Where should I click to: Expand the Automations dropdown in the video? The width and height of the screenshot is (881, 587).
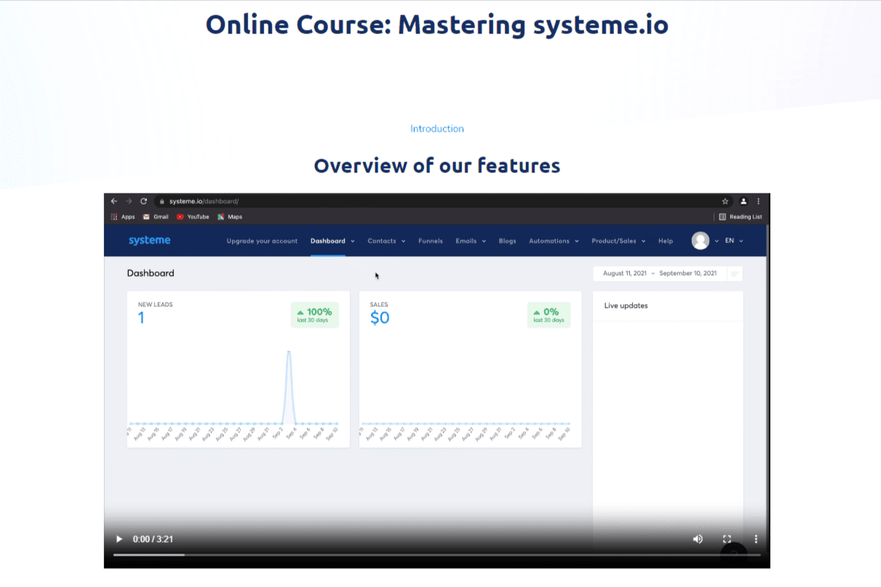554,241
